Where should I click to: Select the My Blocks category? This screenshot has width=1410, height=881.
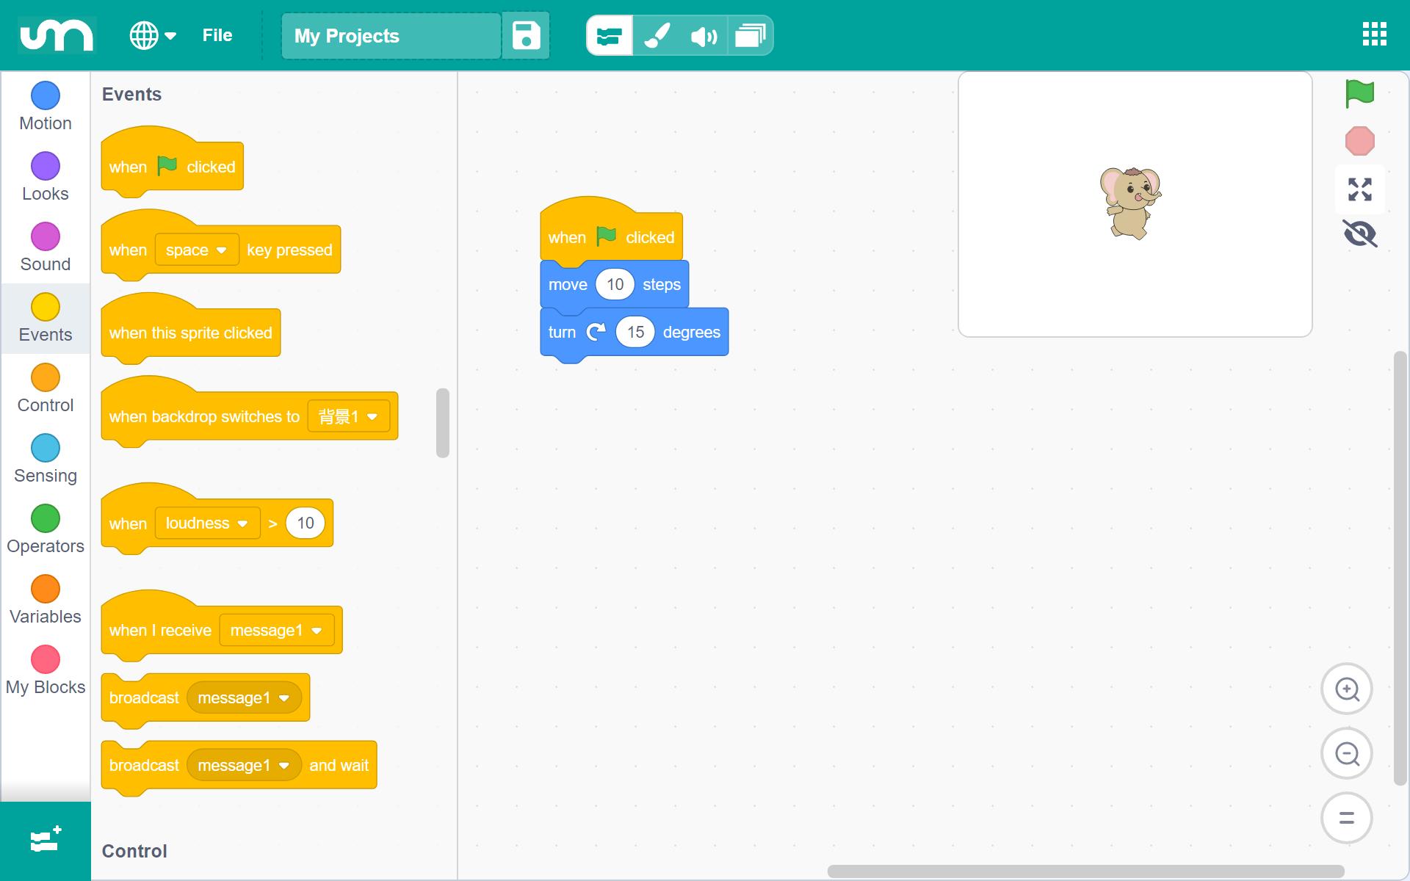tap(46, 670)
